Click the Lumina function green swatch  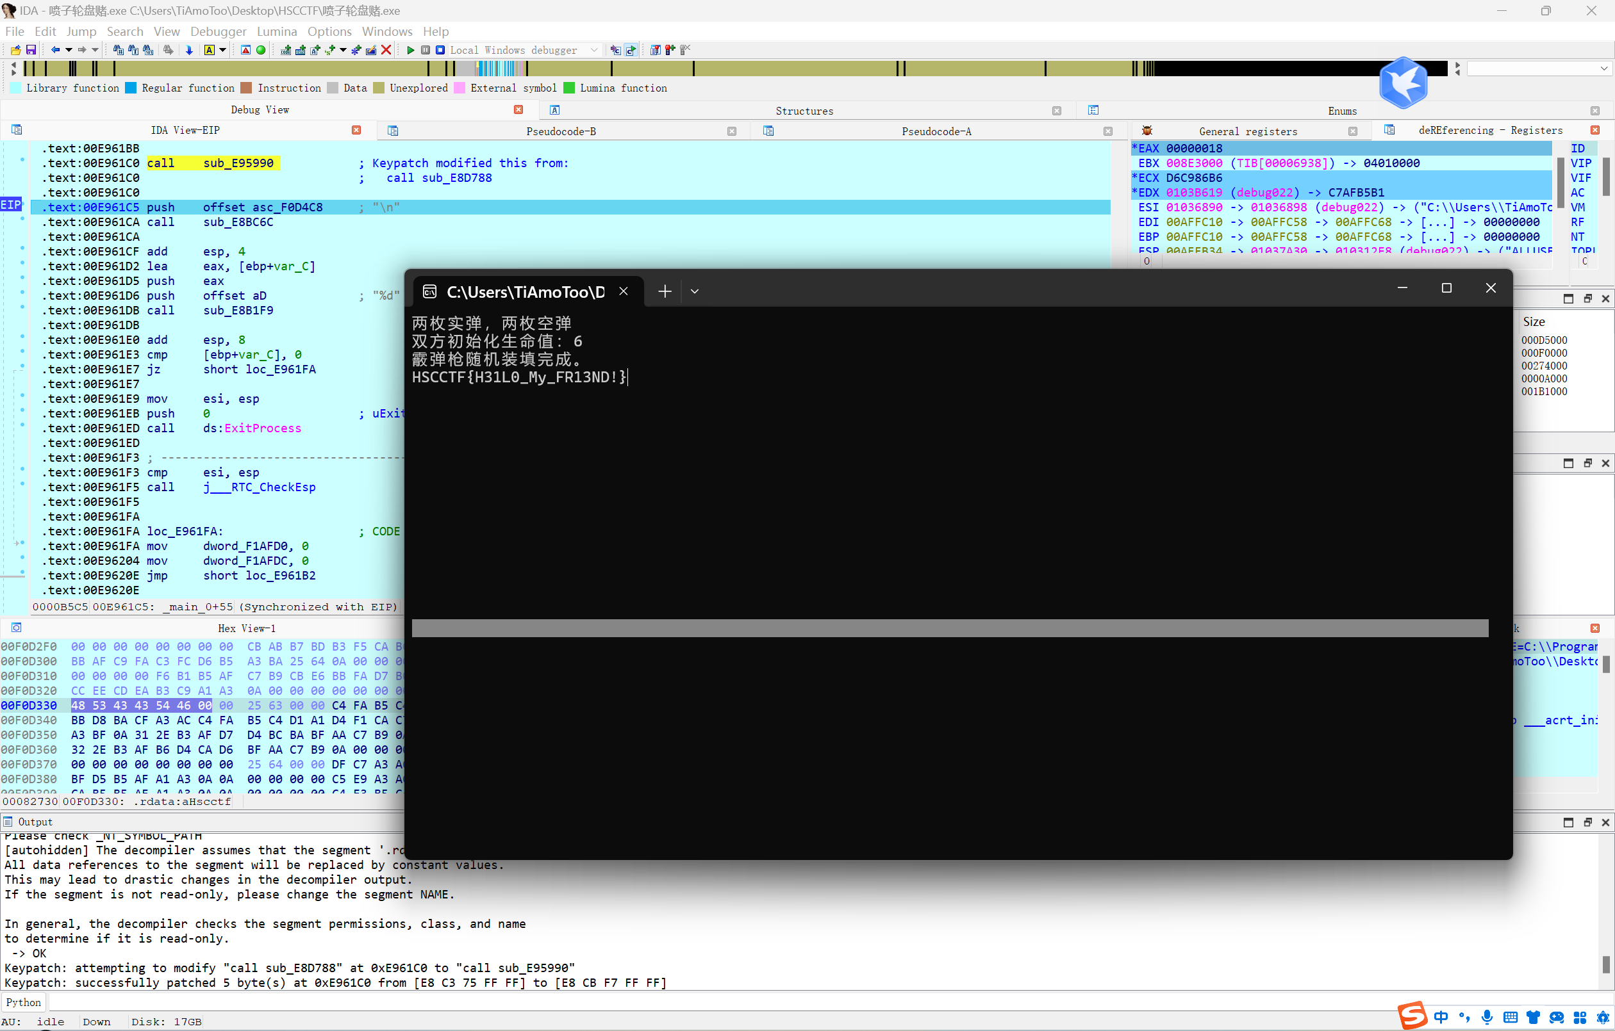pos(569,88)
